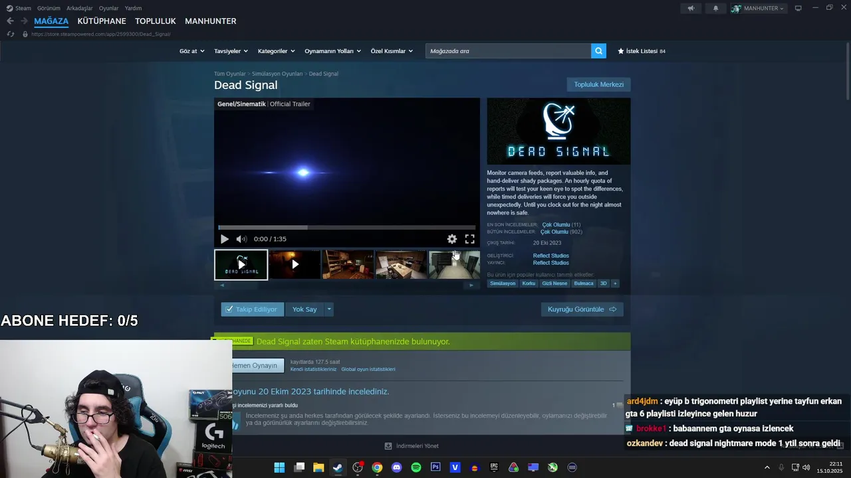Expand more tags with plus button

click(x=615, y=283)
